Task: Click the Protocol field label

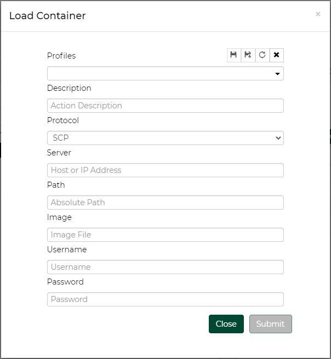Action: pos(63,120)
